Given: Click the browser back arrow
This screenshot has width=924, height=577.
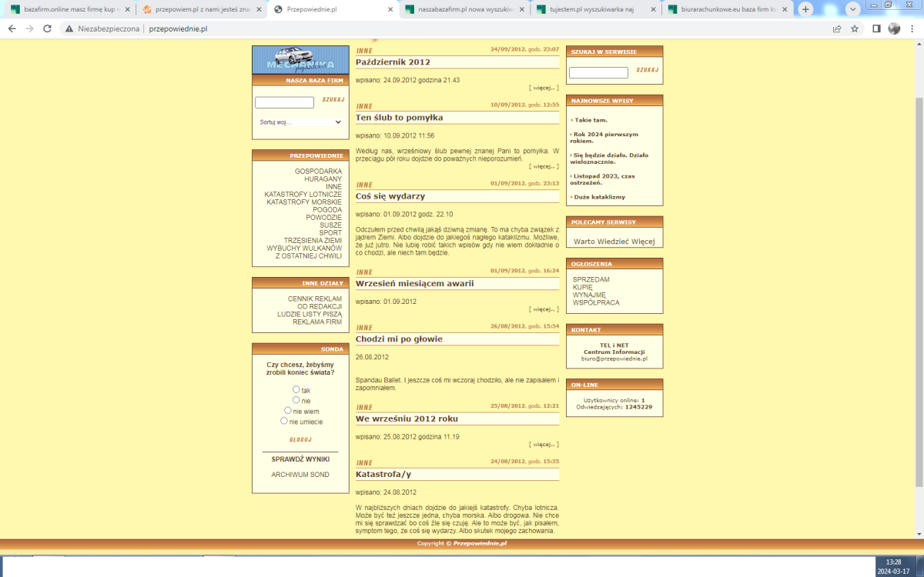Looking at the screenshot, I should [x=12, y=28].
